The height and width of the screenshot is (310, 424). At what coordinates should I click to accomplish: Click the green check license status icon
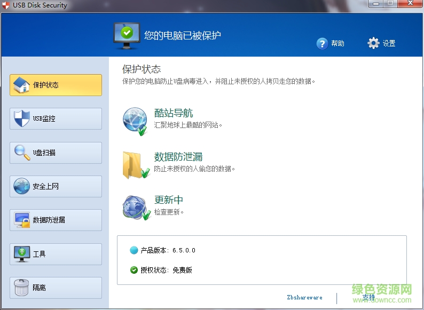point(134,270)
